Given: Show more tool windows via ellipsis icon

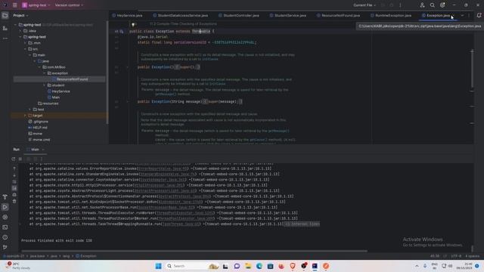Looking at the screenshot, I should [5, 39].
